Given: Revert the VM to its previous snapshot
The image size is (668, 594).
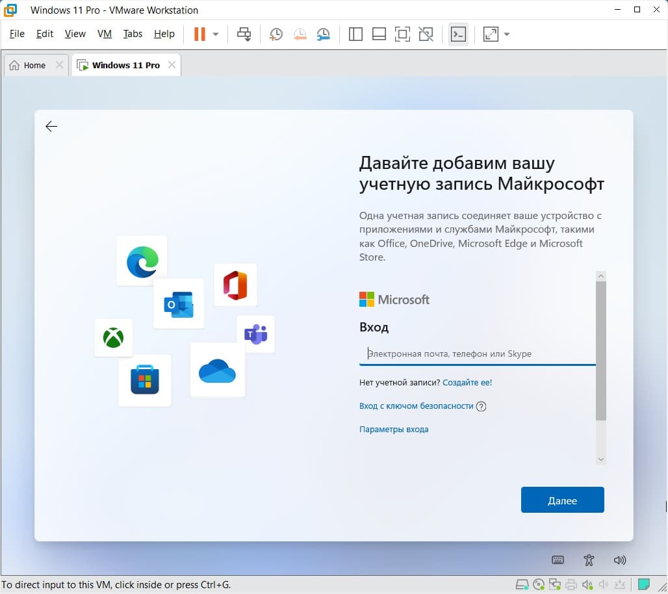Looking at the screenshot, I should [300, 34].
